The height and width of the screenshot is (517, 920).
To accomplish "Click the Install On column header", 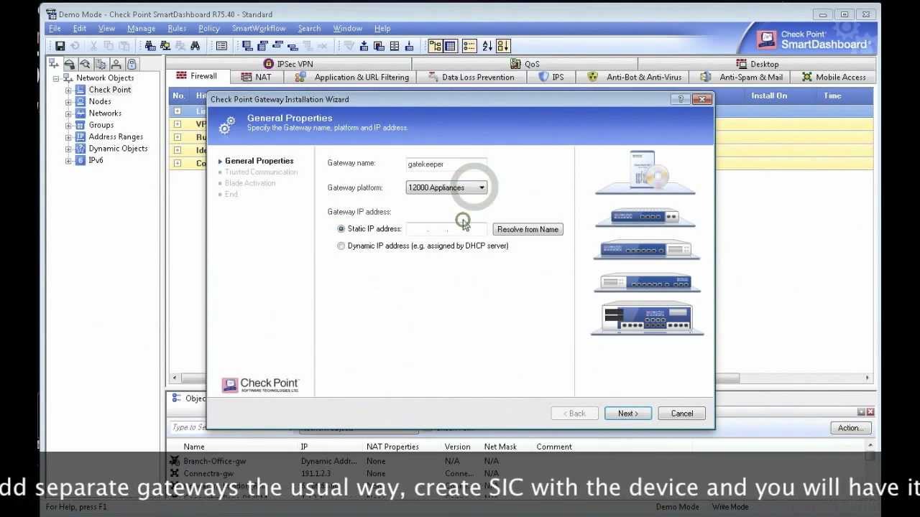I will 769,96.
